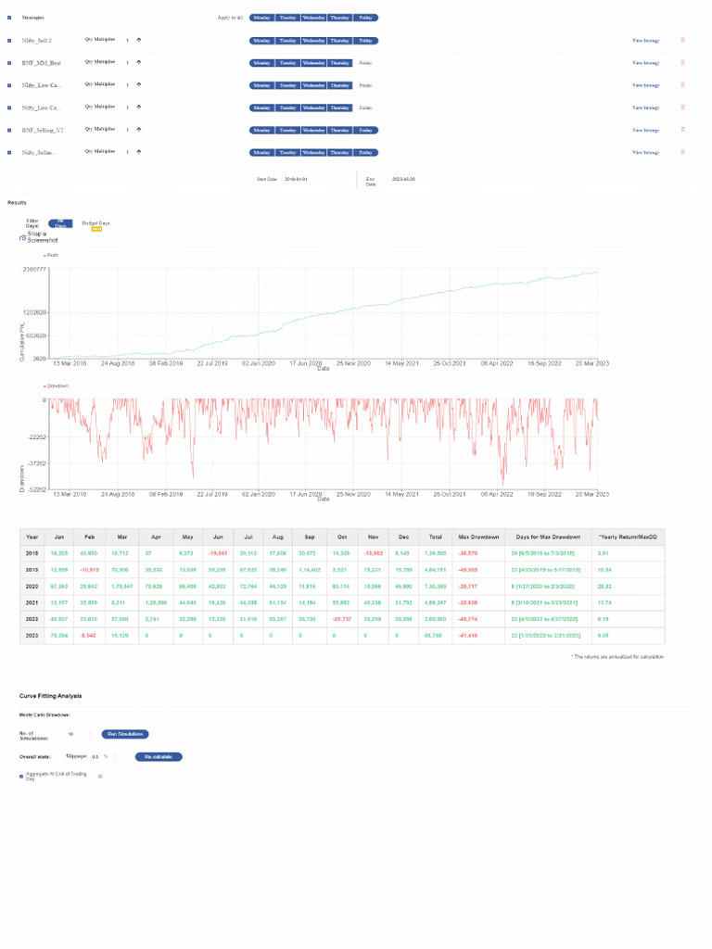Screen dimensions: 712x949
Task: Switch to Budget Days filter
Action: [95, 223]
